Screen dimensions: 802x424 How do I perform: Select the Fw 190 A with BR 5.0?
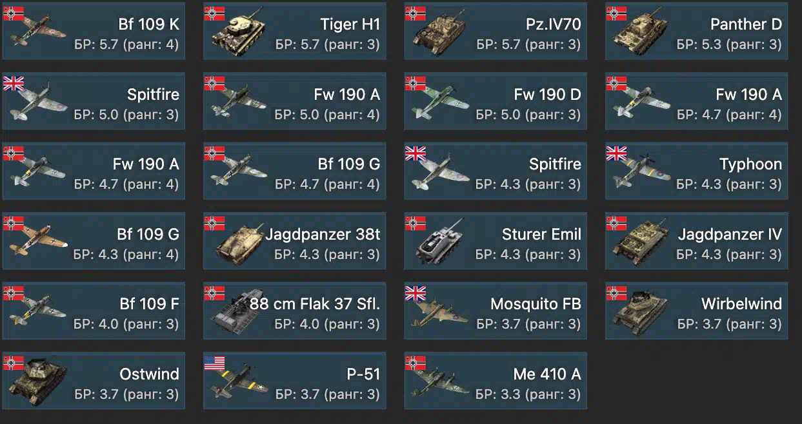295,101
